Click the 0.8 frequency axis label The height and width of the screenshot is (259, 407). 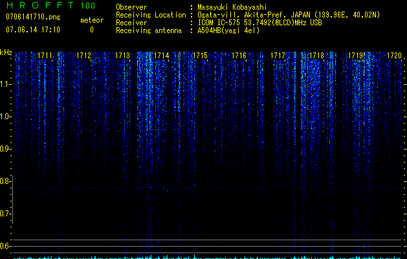(5, 181)
